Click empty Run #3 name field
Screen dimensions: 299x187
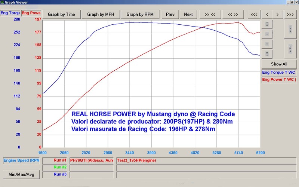click(92, 175)
